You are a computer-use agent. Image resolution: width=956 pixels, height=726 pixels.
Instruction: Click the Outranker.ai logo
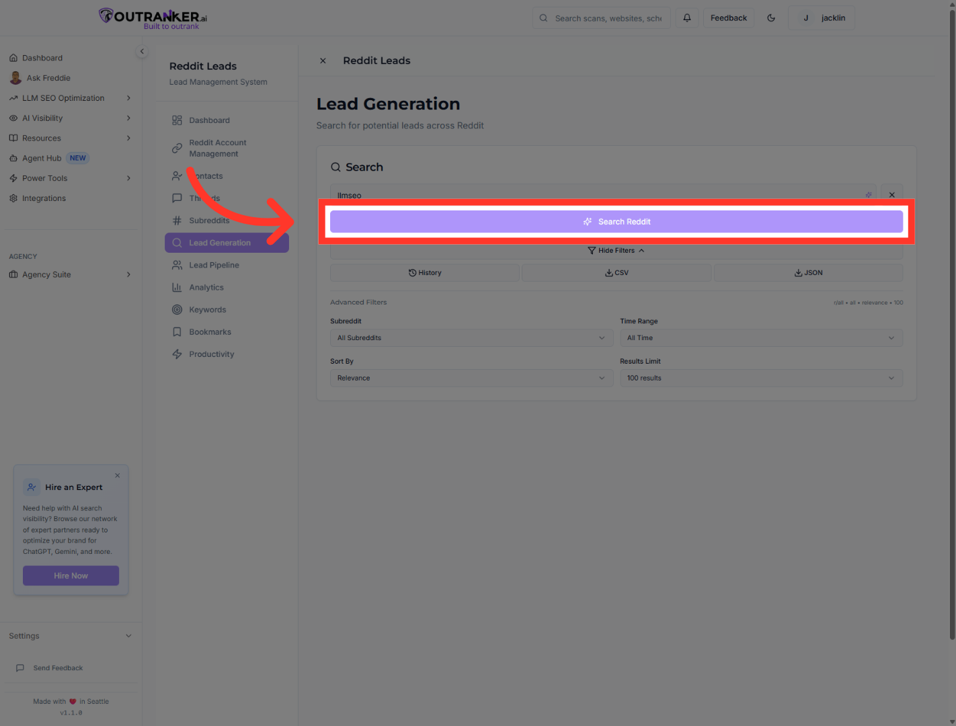152,17
